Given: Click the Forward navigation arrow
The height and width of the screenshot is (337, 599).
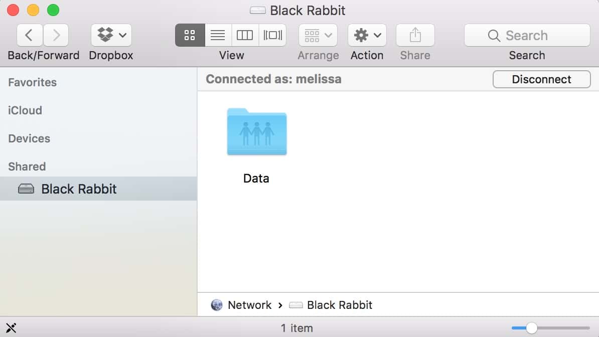Looking at the screenshot, I should point(56,36).
